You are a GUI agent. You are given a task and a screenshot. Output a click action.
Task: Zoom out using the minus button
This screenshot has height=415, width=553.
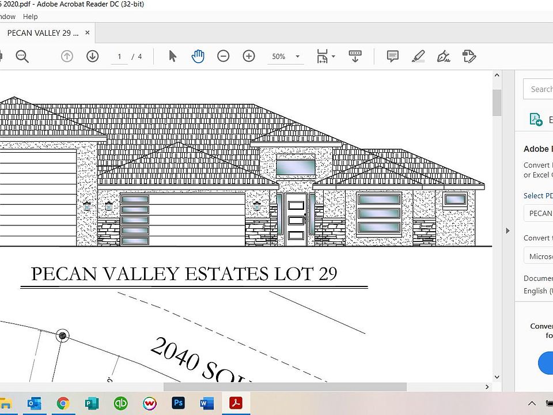click(223, 56)
